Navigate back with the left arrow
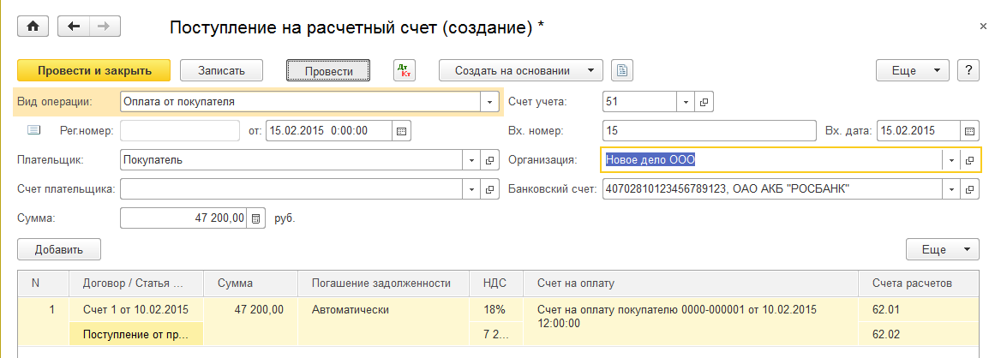The image size is (989, 358). (74, 27)
